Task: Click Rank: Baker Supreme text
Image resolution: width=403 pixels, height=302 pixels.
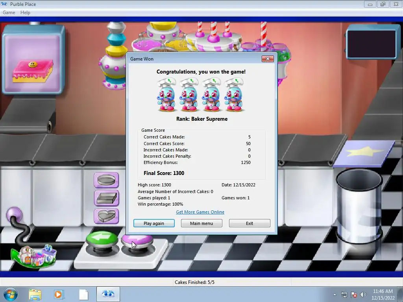Action: tap(202, 119)
